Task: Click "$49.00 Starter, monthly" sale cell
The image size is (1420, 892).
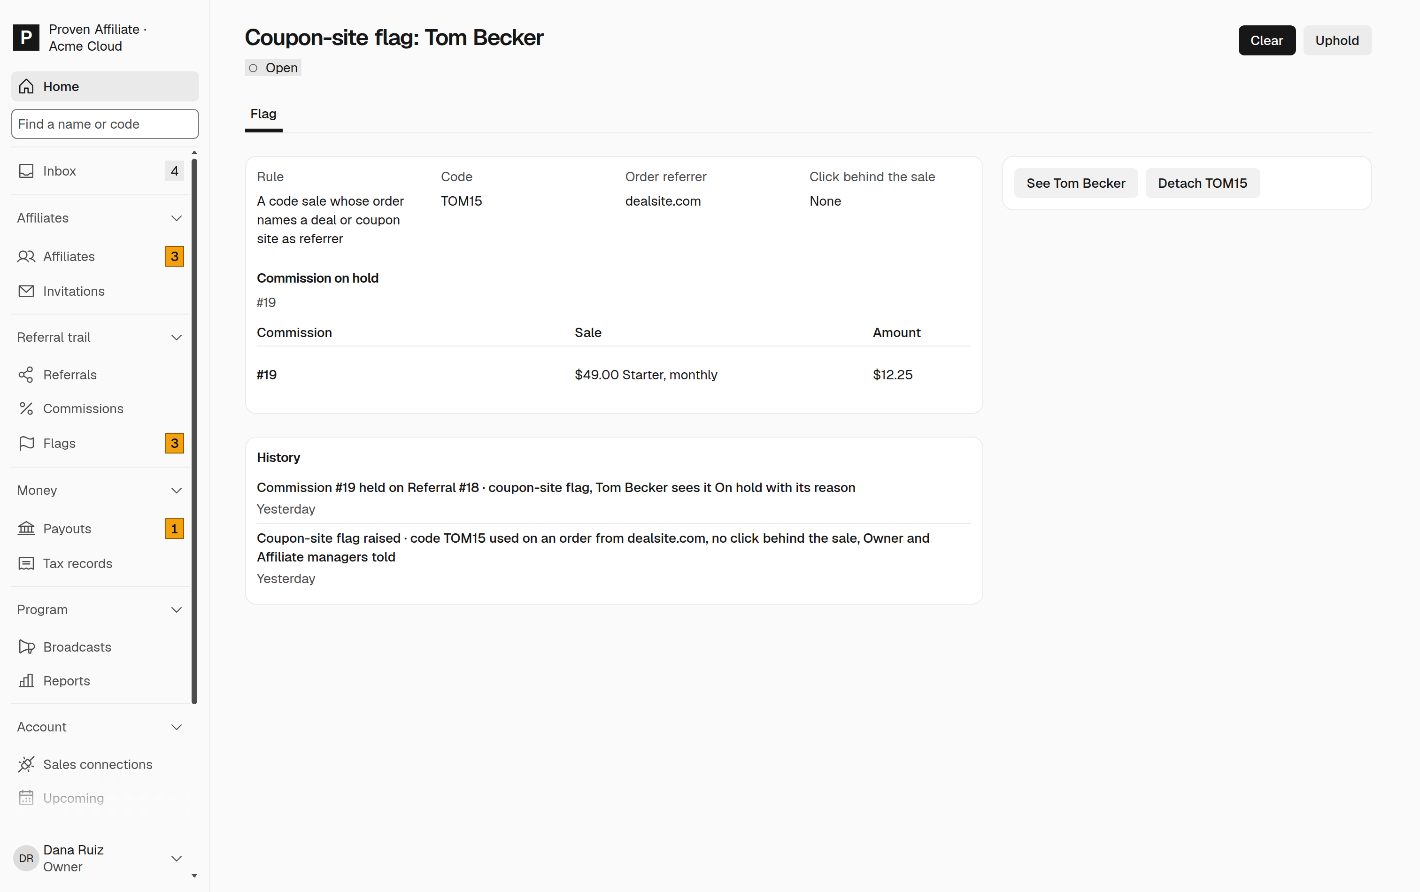Action: click(646, 375)
